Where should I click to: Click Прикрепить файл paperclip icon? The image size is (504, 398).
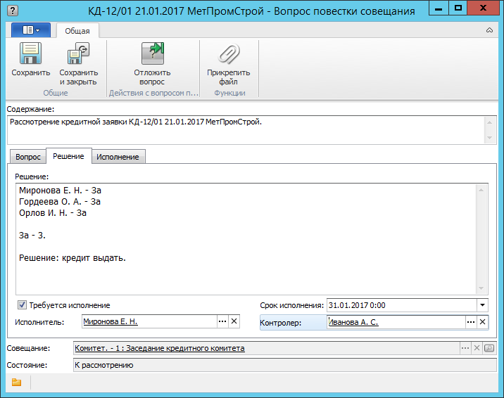coord(228,54)
